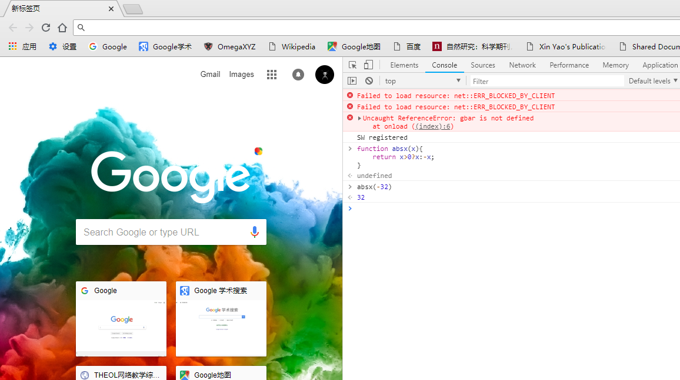This screenshot has height=380, width=680.
Task: Open the Wikipedia bookmark
Action: coord(292,46)
